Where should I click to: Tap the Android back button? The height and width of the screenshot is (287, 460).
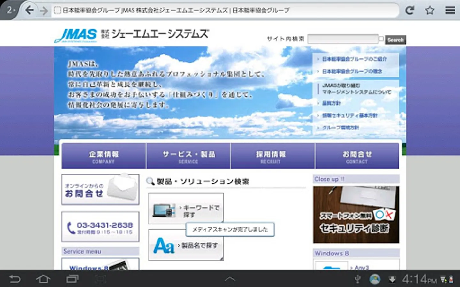pos(15,279)
